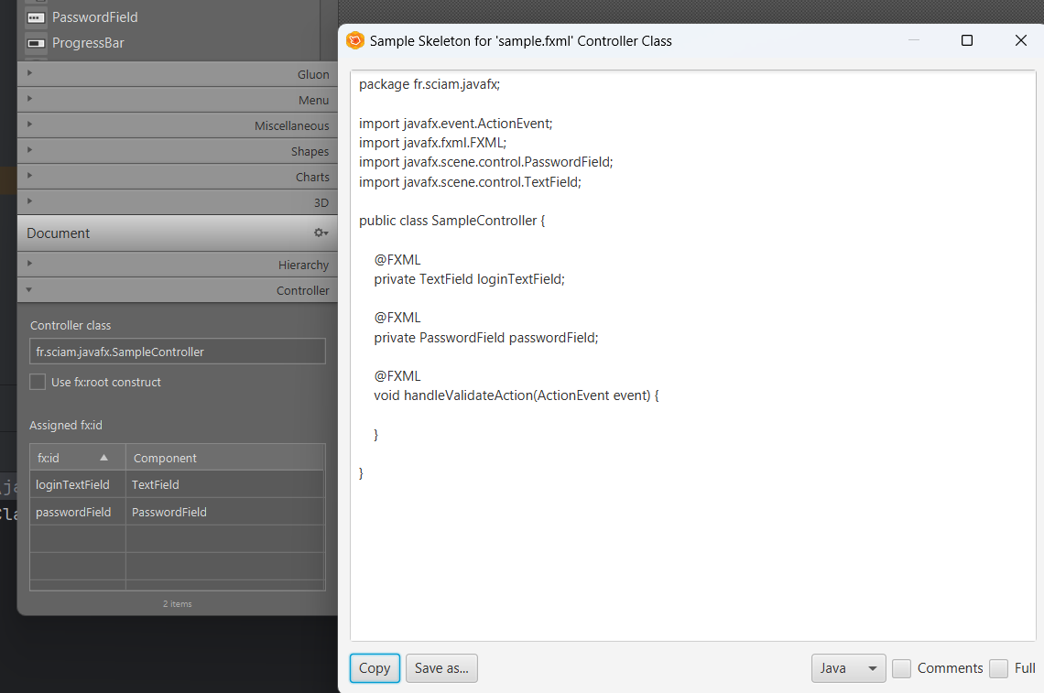Enable the Full checkbox

(999, 668)
